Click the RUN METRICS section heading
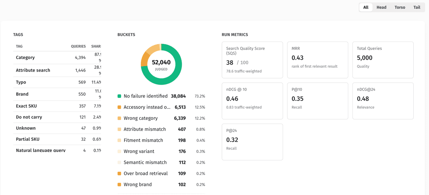The width and height of the screenshot is (429, 195). pyautogui.click(x=235, y=35)
